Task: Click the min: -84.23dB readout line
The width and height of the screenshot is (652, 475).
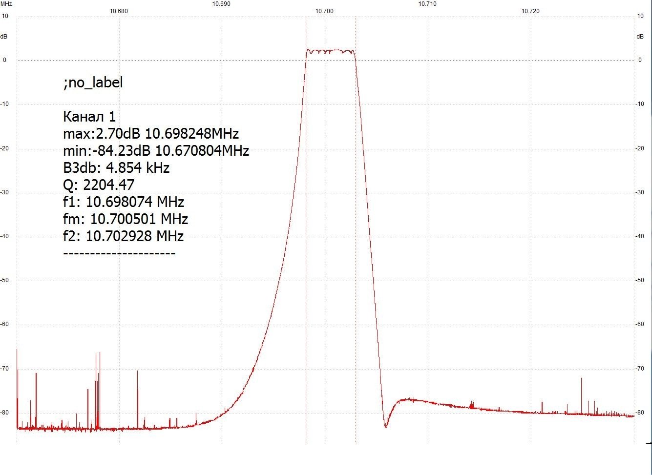Action: click(156, 150)
